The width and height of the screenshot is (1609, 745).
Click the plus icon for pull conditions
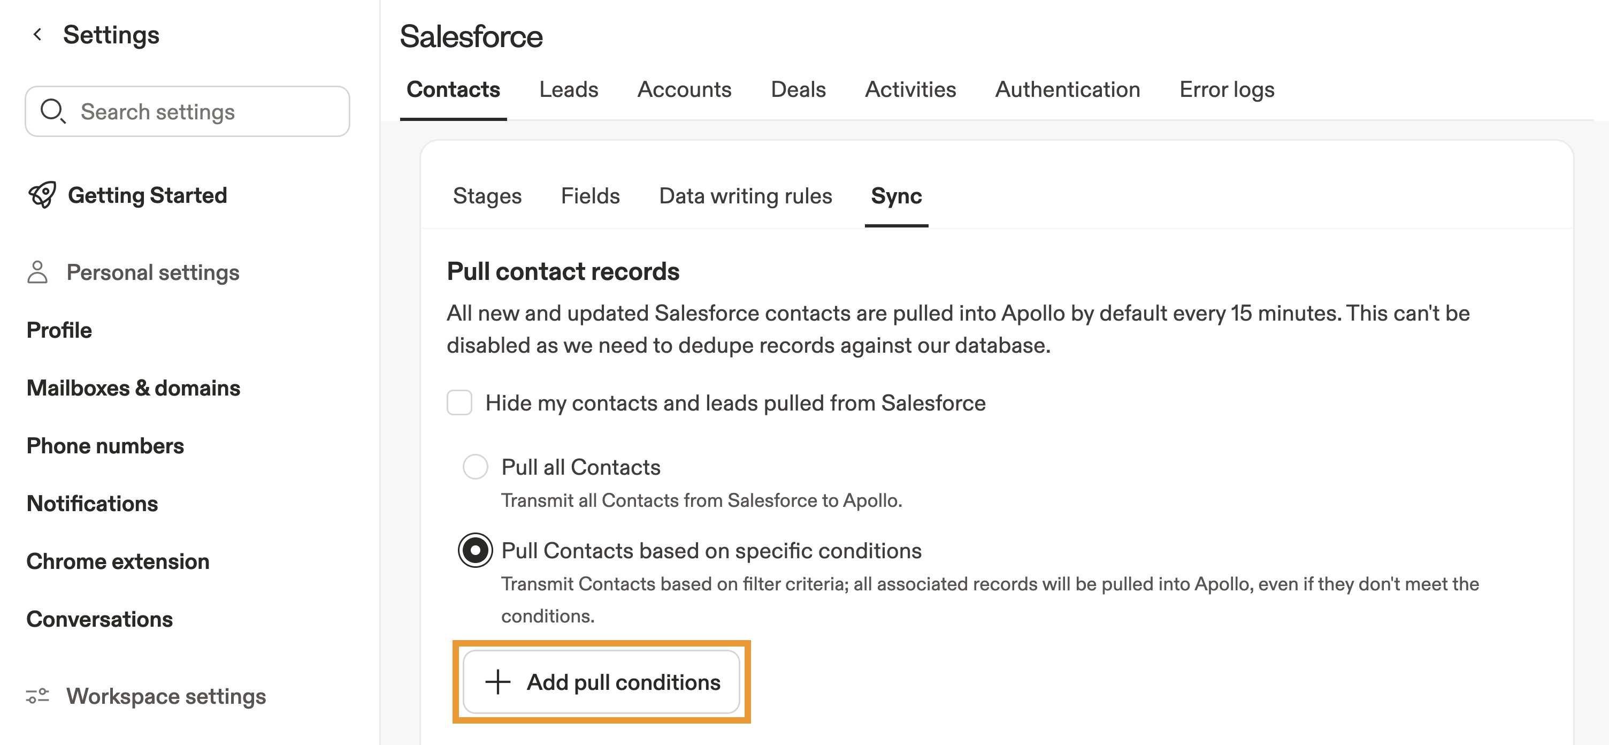pyautogui.click(x=498, y=682)
